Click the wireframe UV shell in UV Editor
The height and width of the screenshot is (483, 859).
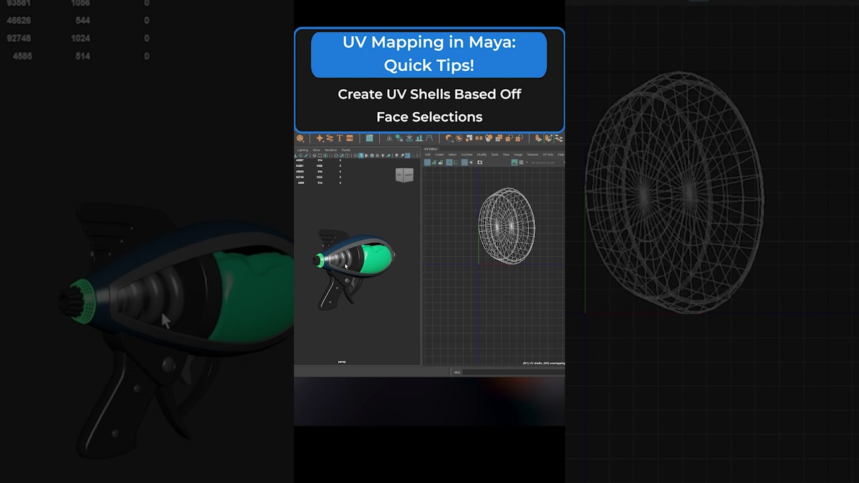click(507, 225)
